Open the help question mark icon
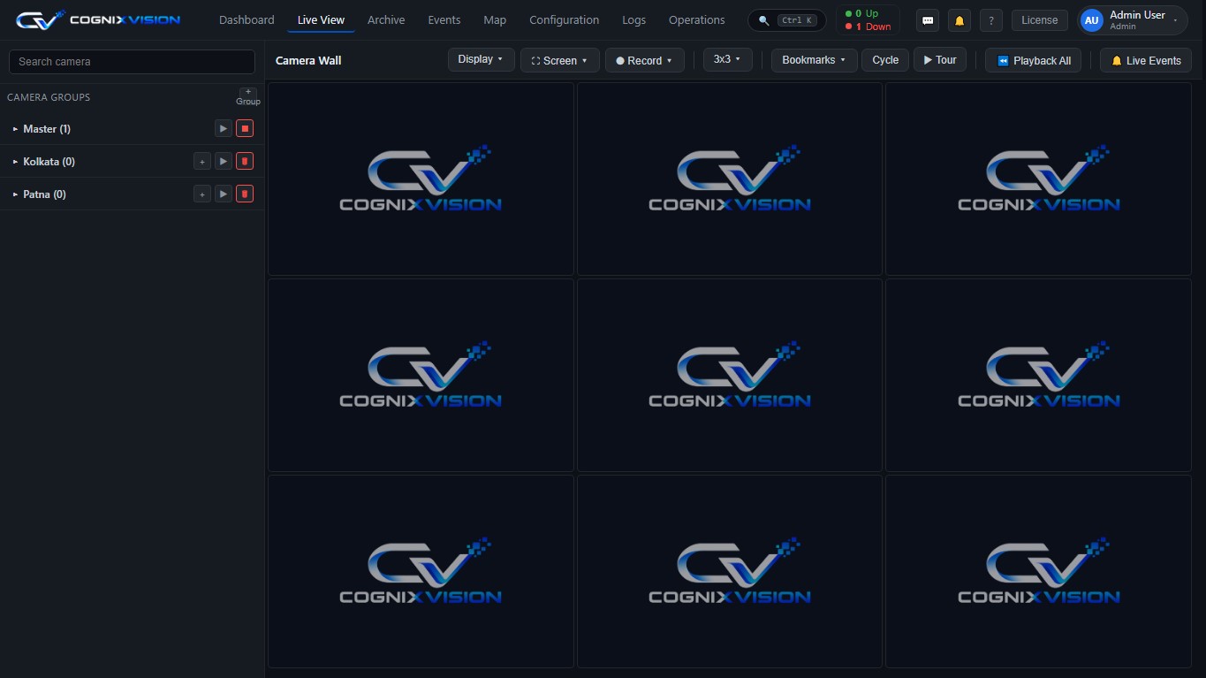 [991, 20]
